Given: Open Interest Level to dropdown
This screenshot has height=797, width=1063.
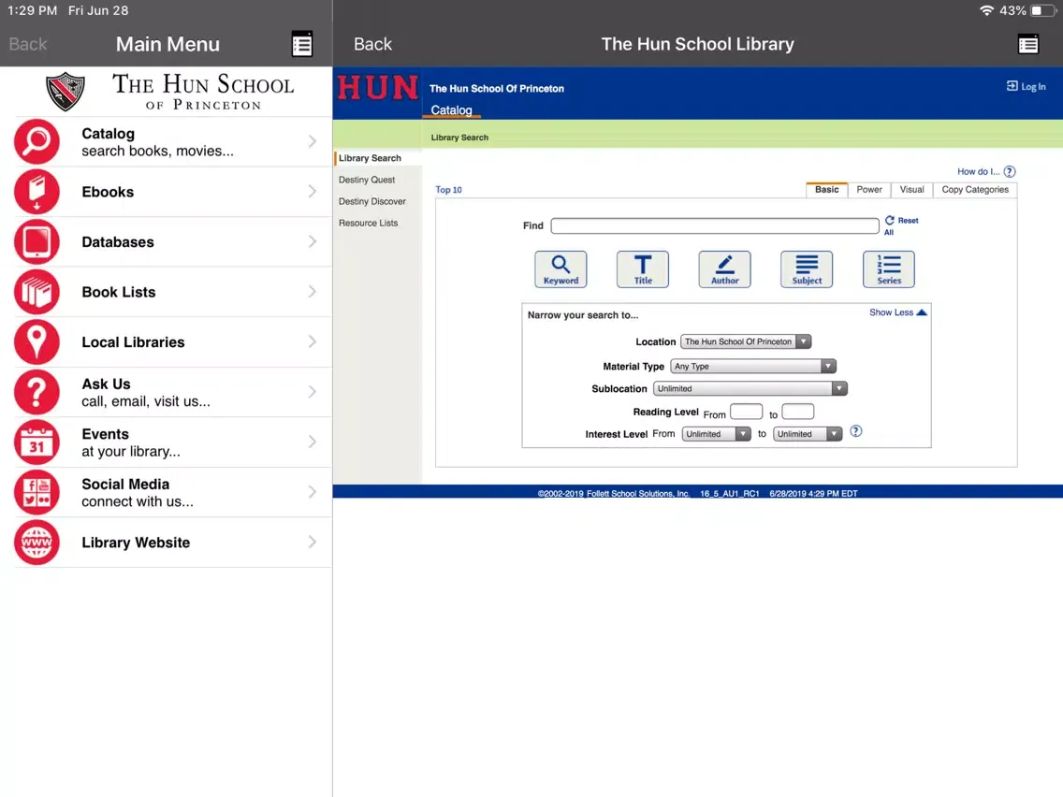Looking at the screenshot, I should click(808, 434).
